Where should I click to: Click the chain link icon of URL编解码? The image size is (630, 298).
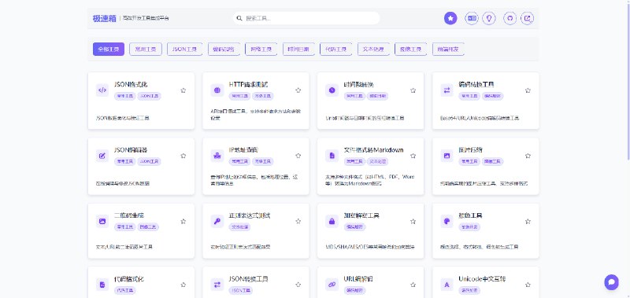click(x=332, y=285)
